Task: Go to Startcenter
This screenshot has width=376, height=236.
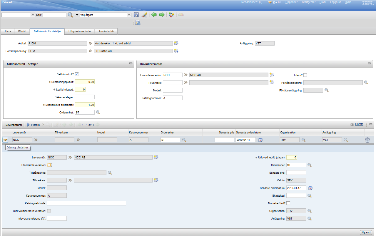Action: 309,2
